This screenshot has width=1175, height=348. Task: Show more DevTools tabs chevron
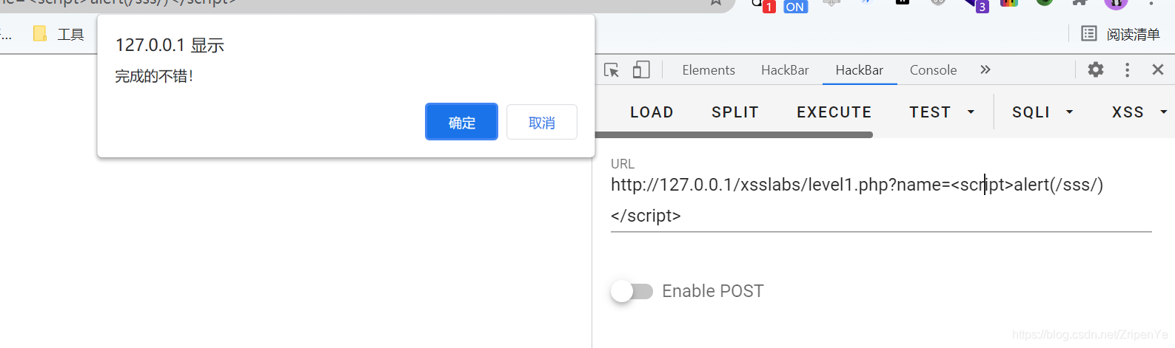pyautogui.click(x=985, y=69)
